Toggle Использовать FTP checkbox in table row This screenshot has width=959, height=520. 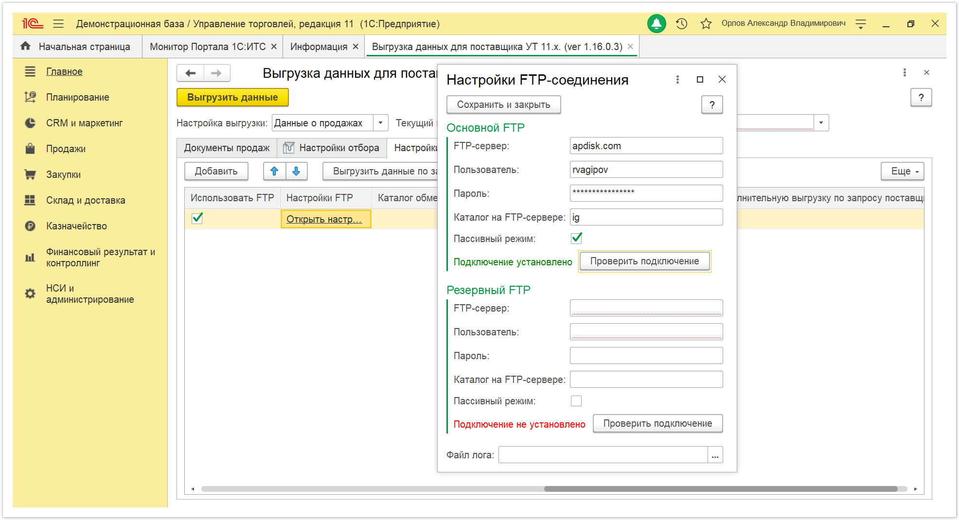tap(197, 218)
